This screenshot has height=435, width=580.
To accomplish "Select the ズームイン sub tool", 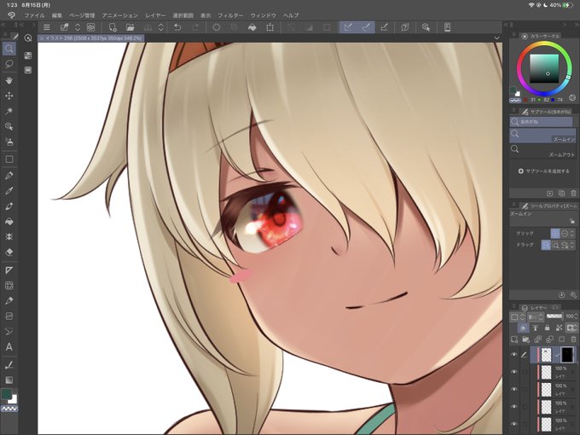I will [x=542, y=136].
